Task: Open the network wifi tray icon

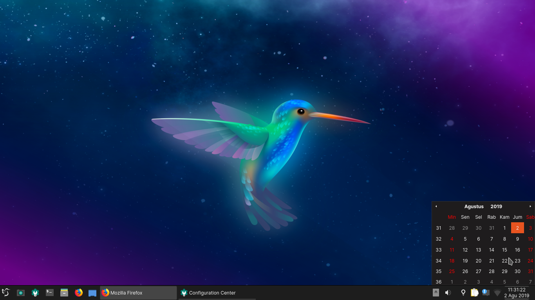Action: (x=497, y=293)
